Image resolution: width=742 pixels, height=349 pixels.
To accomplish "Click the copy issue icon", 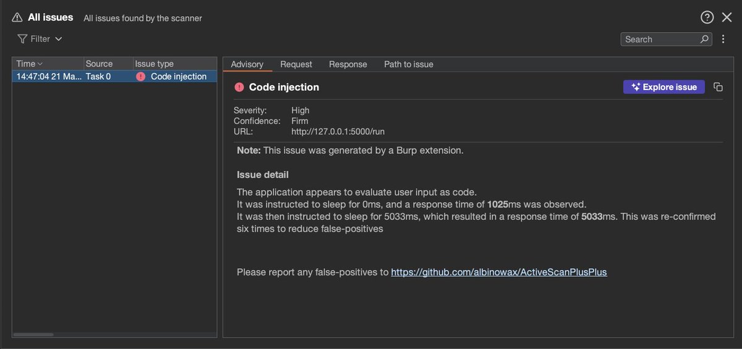I will coord(718,87).
